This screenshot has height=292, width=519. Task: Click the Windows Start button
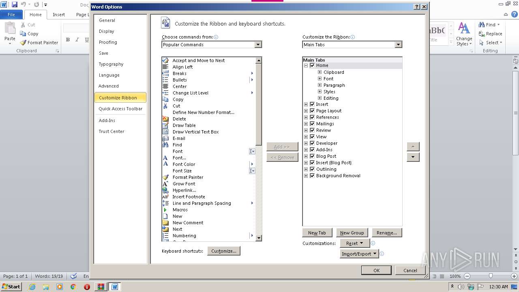pos(11,287)
